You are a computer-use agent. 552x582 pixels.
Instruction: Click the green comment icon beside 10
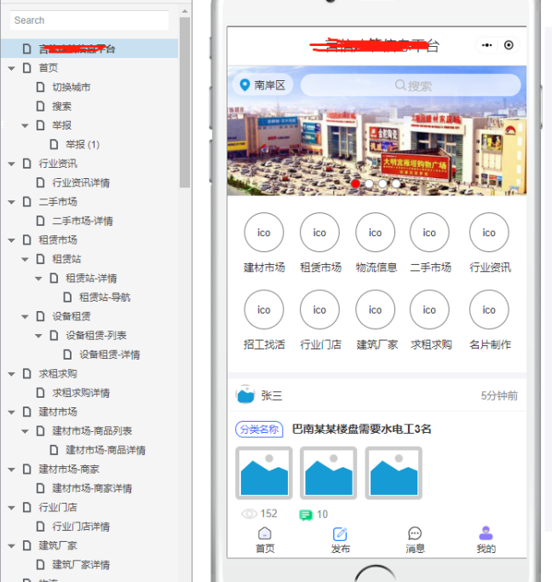(306, 515)
